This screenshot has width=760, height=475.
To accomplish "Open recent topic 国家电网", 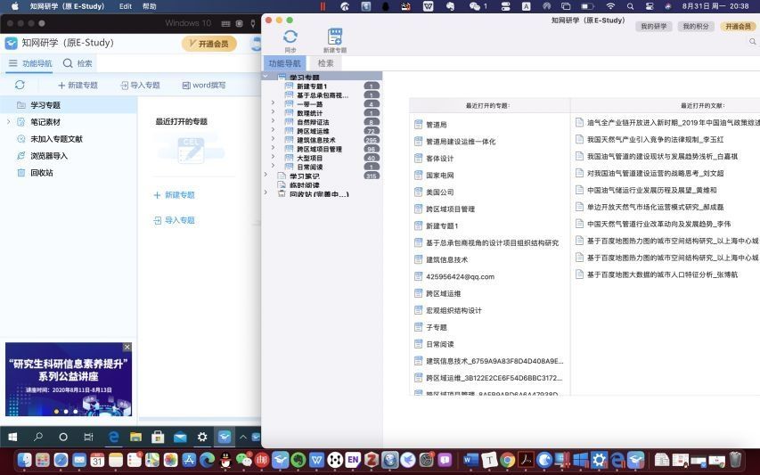I will tap(439, 176).
